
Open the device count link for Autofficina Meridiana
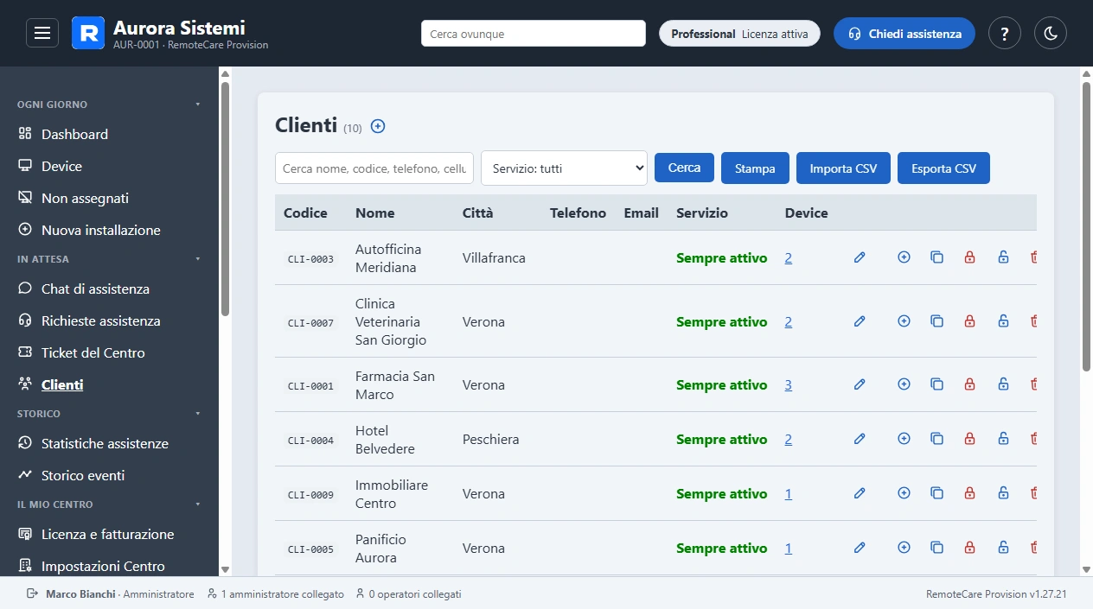tap(789, 258)
